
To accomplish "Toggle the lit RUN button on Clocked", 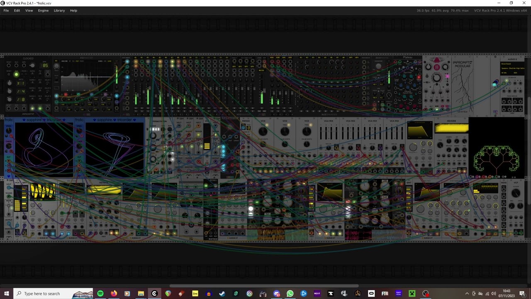I will click(16, 74).
